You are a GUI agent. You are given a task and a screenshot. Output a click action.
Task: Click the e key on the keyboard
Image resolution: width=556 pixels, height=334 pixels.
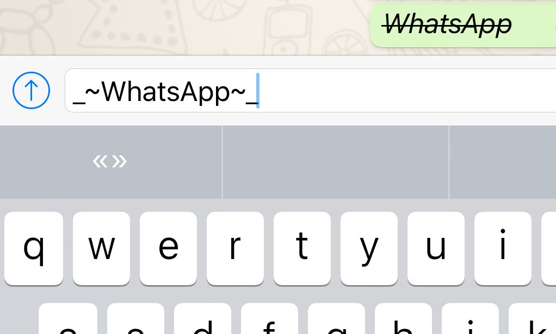pos(168,248)
